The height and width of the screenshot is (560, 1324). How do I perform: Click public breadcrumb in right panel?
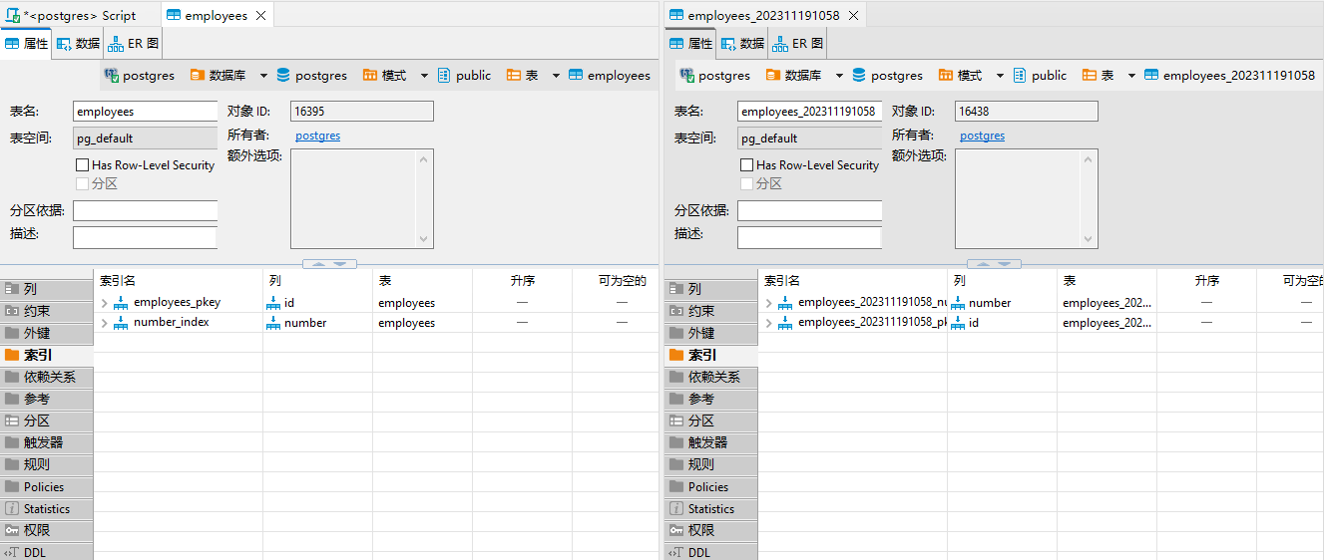(1040, 75)
